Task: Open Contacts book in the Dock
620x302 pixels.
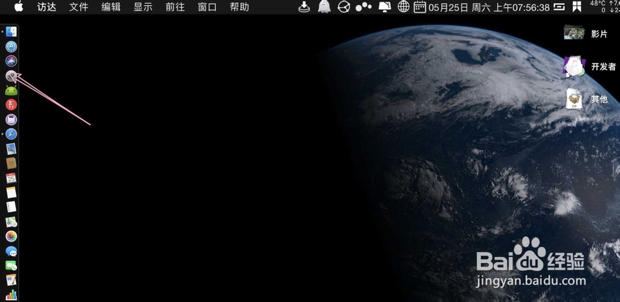Action: (x=11, y=163)
